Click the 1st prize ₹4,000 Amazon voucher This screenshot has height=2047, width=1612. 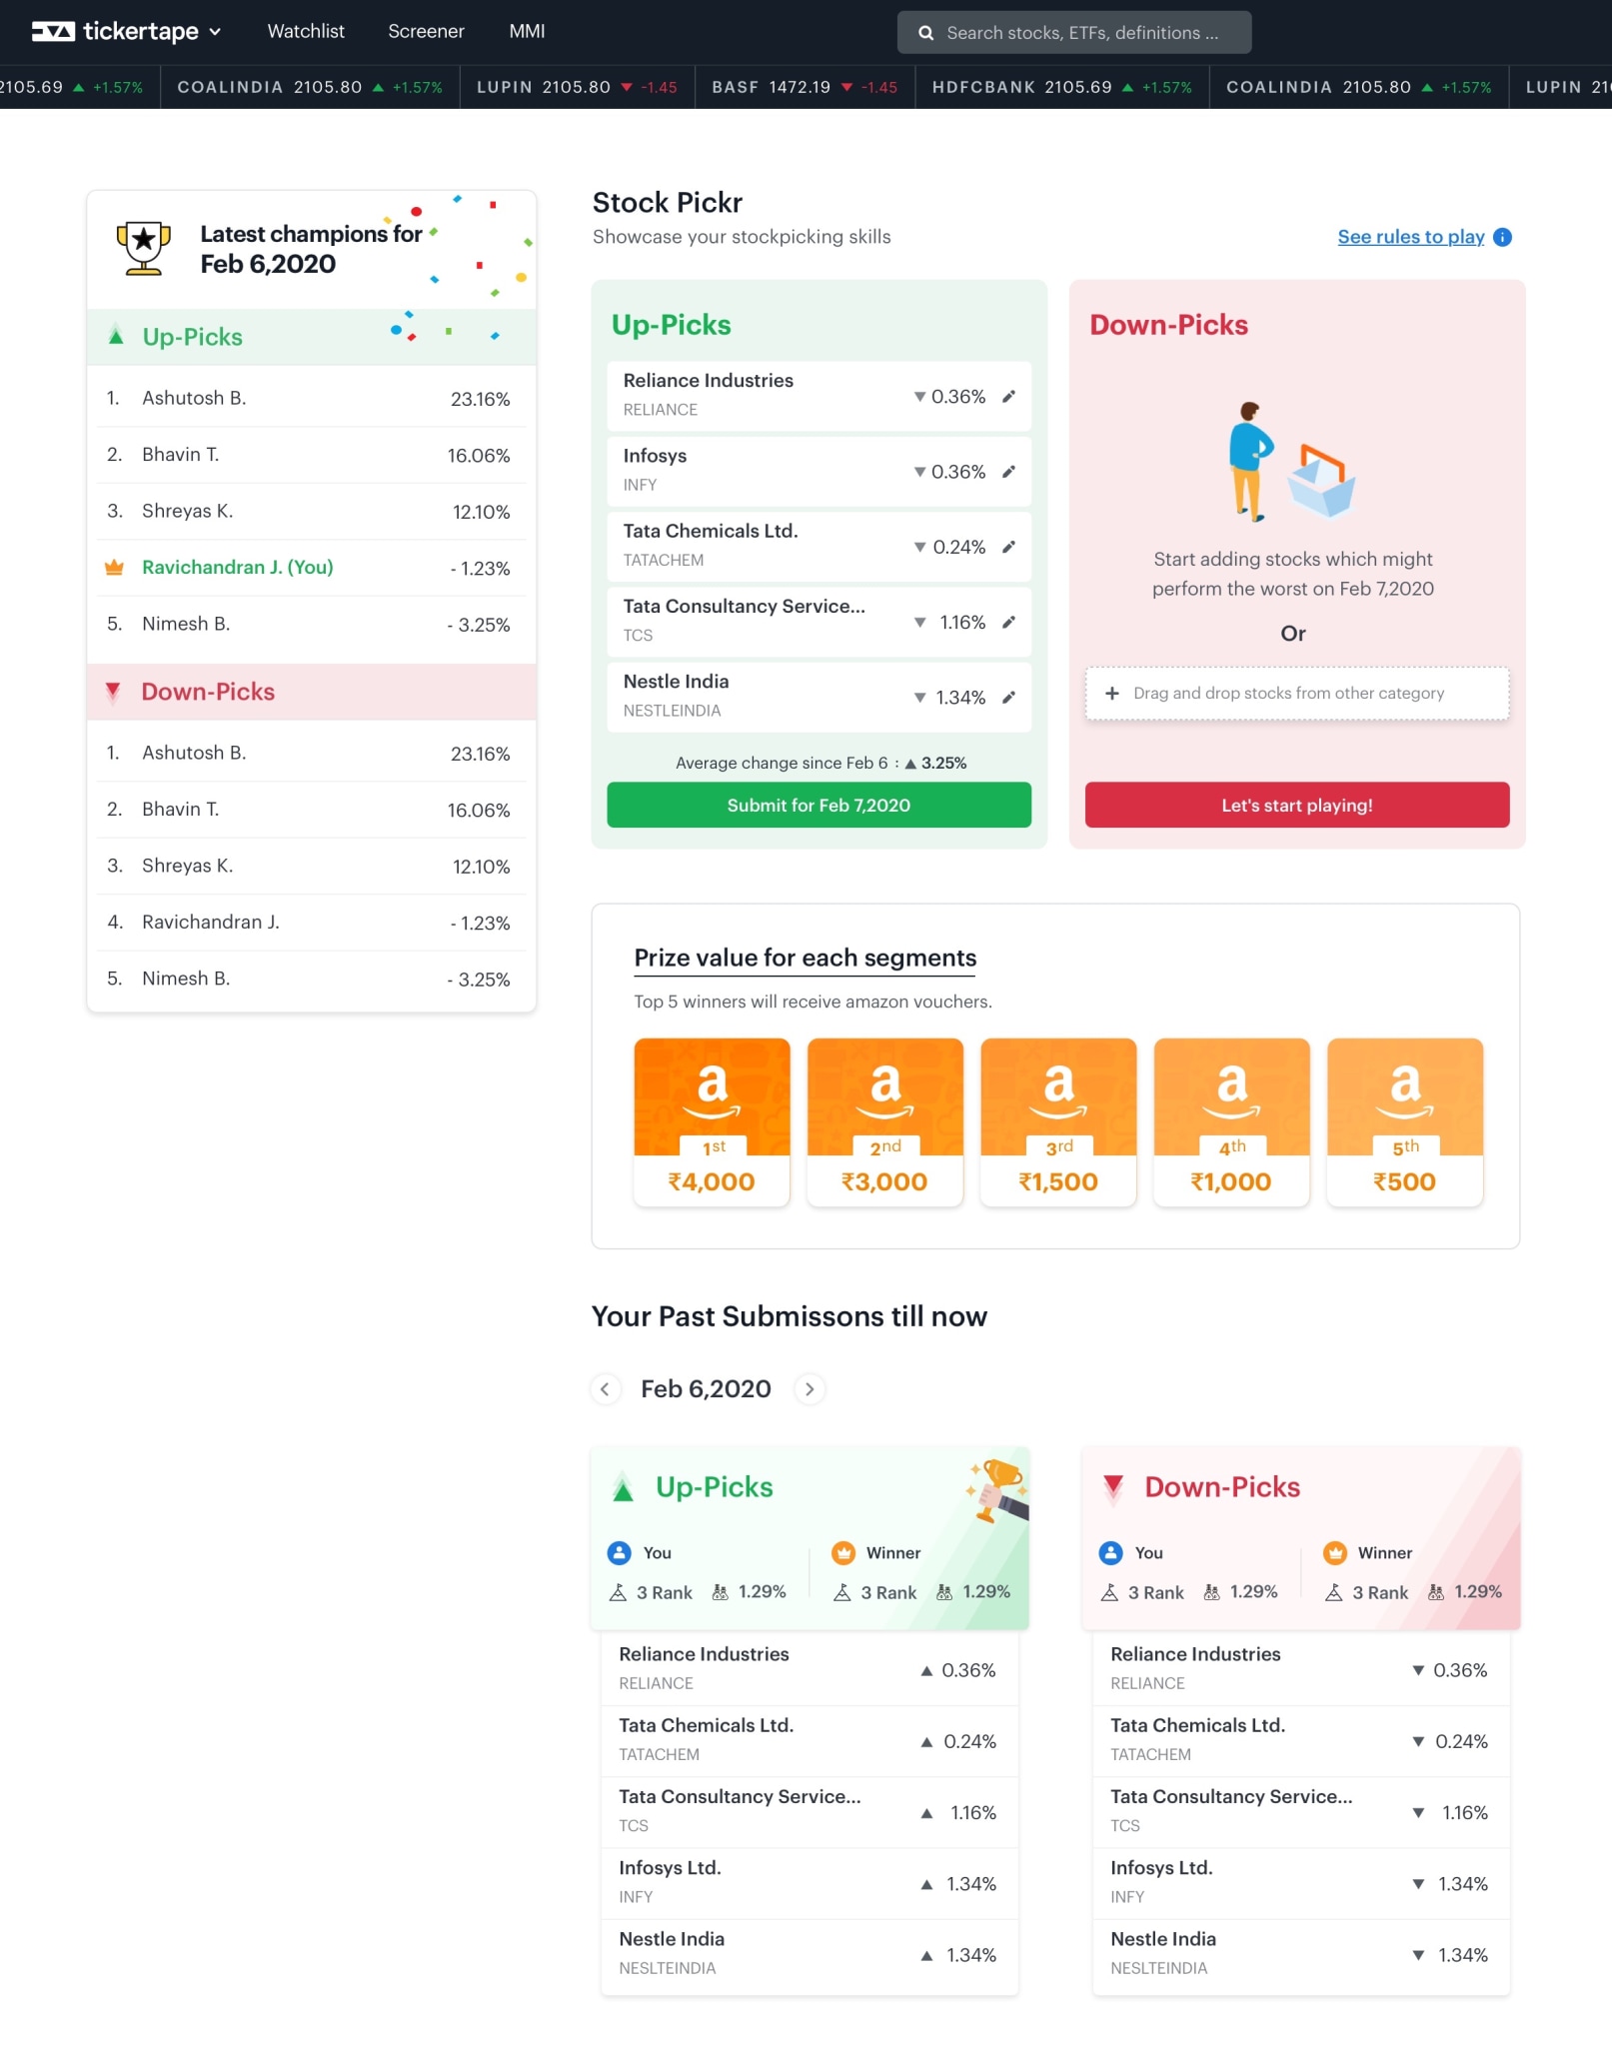pos(712,1121)
